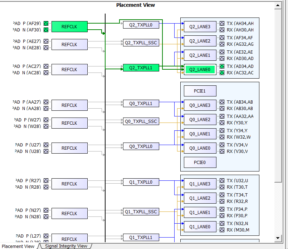Viewport: 288px width, 249px height.
Task: Click the RX (M30) pin icon of Q1_LANE0
Action: (222, 230)
